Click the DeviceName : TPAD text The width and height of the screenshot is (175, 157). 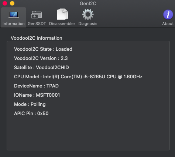coord(36,86)
